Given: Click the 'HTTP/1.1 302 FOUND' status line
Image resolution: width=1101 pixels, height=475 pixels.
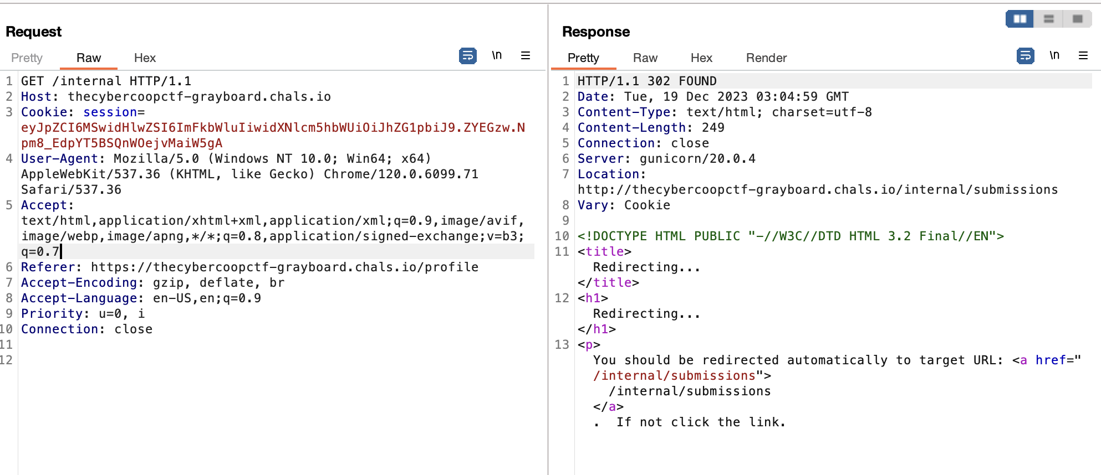Looking at the screenshot, I should click(647, 81).
